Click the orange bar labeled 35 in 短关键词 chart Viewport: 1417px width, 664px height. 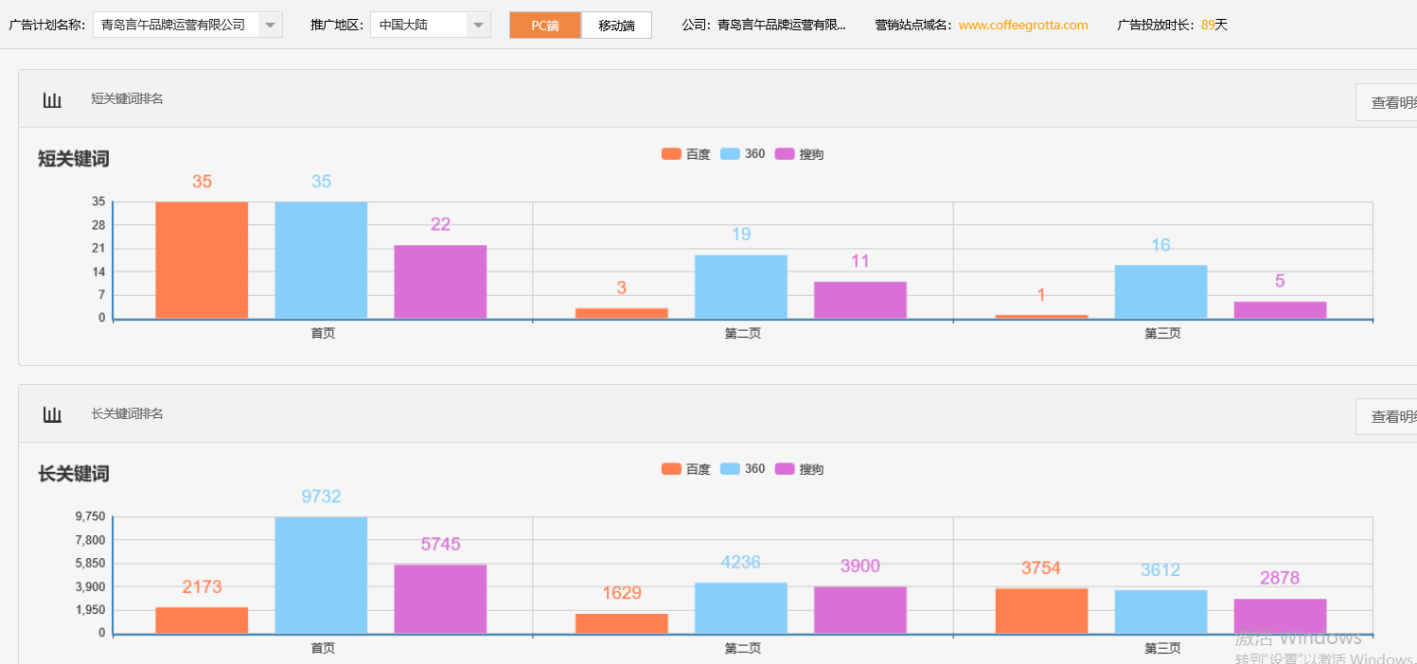tap(201, 260)
